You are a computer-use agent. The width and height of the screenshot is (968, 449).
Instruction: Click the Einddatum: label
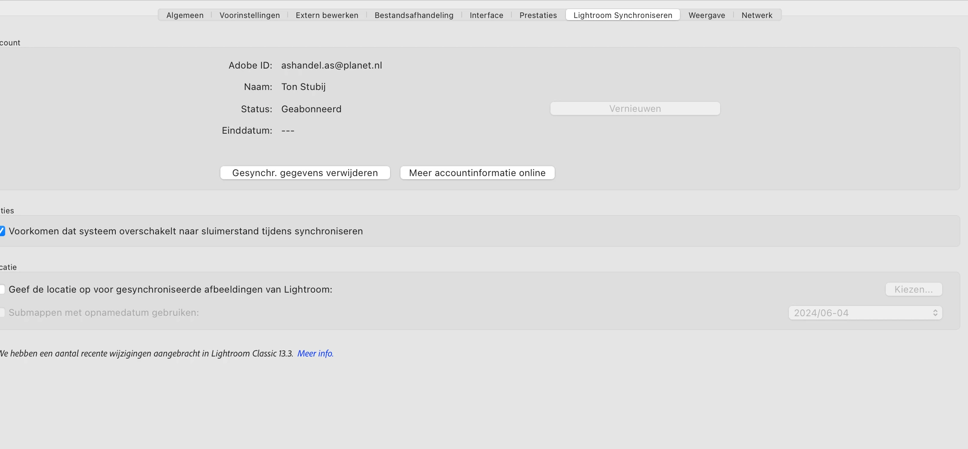pyautogui.click(x=247, y=131)
